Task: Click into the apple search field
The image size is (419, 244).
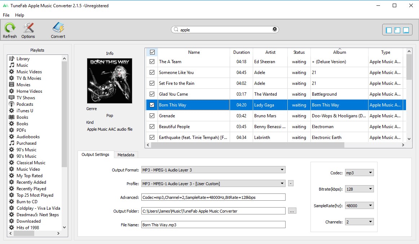Action: (x=224, y=30)
